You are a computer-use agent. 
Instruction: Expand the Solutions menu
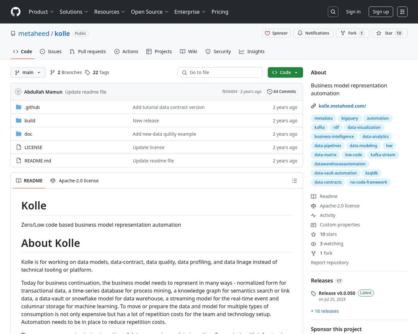tap(74, 12)
